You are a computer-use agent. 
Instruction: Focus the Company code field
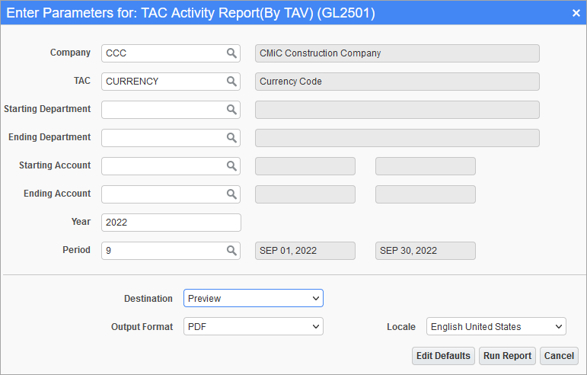coord(164,53)
